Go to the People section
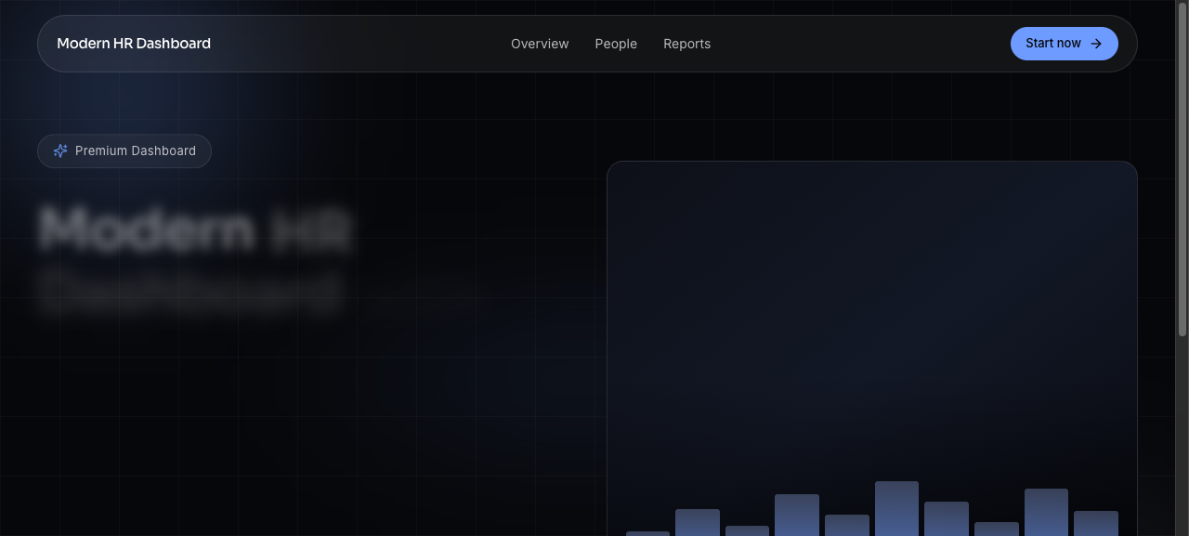This screenshot has width=1189, height=536. point(616,44)
